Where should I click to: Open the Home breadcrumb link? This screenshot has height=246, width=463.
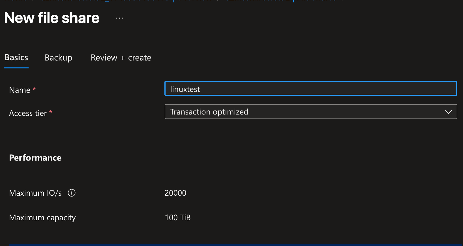pos(16,1)
